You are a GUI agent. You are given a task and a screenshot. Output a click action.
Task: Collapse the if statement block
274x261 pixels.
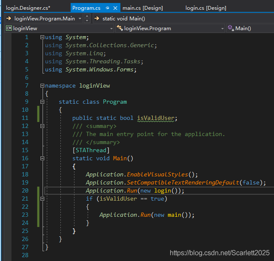pyautogui.click(x=42, y=199)
